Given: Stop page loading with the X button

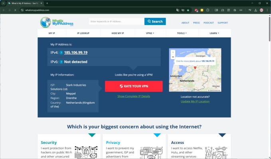Looking at the screenshot, I should pyautogui.click(x=15, y=10).
